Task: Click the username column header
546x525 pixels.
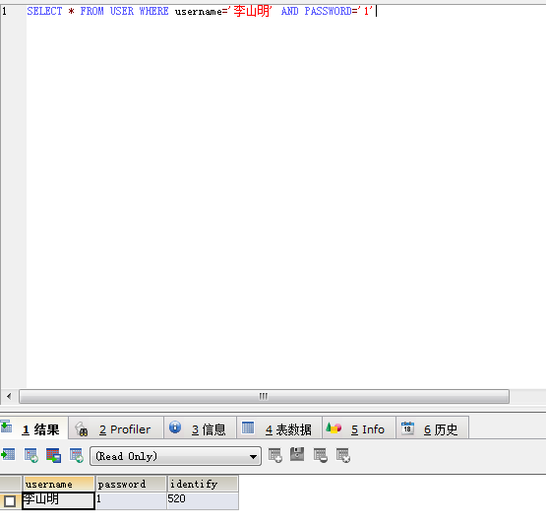Action: click(x=58, y=484)
